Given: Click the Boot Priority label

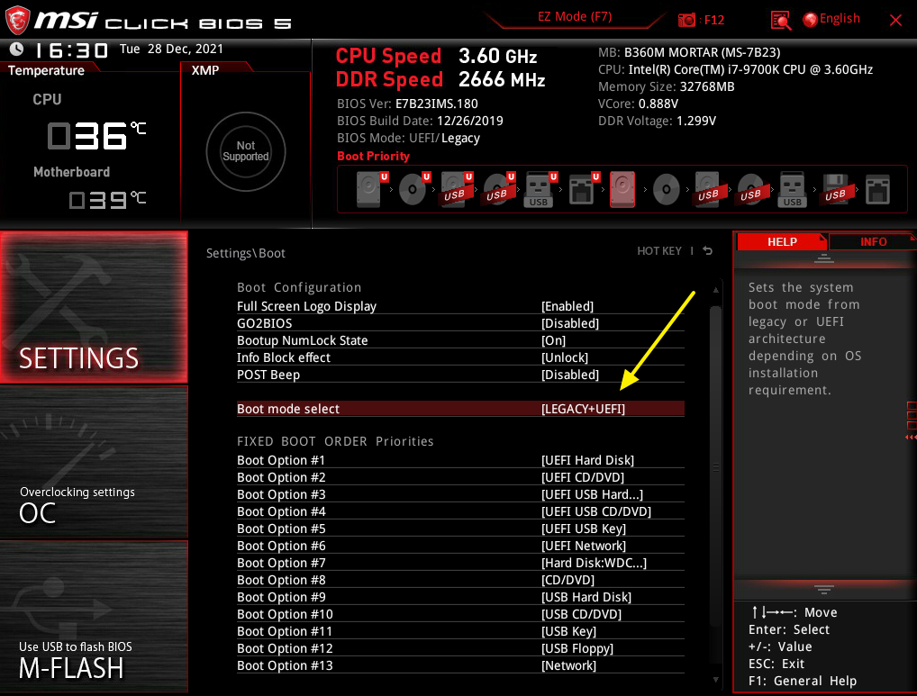Looking at the screenshot, I should pyautogui.click(x=373, y=156).
